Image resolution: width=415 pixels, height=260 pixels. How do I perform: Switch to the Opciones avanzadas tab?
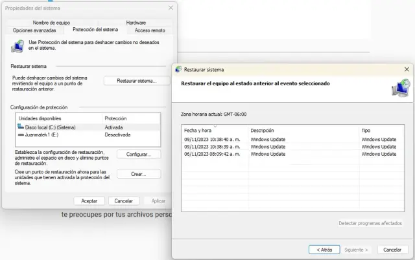(39, 30)
